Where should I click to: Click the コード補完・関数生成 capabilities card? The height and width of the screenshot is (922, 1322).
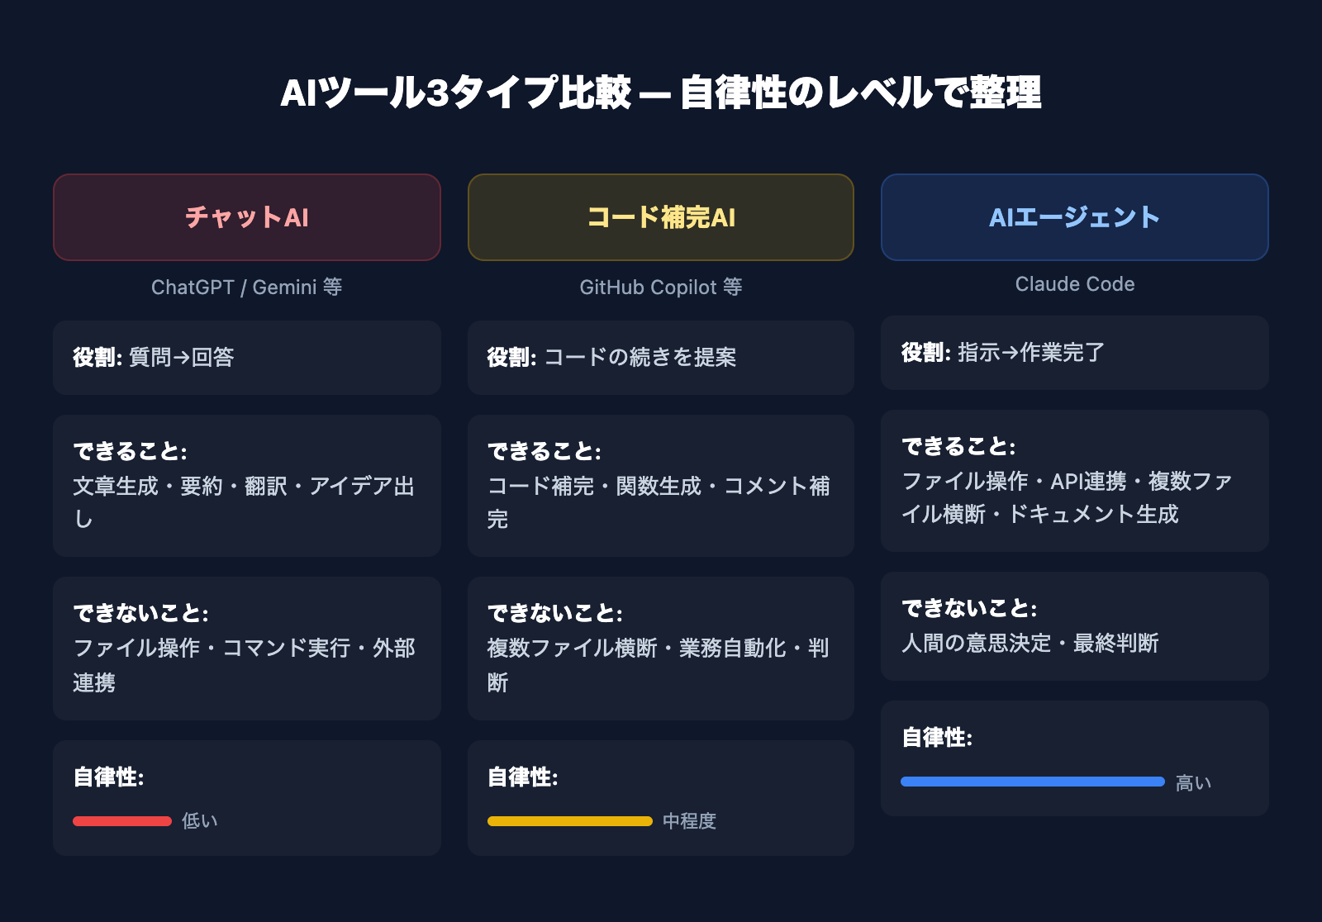click(661, 486)
